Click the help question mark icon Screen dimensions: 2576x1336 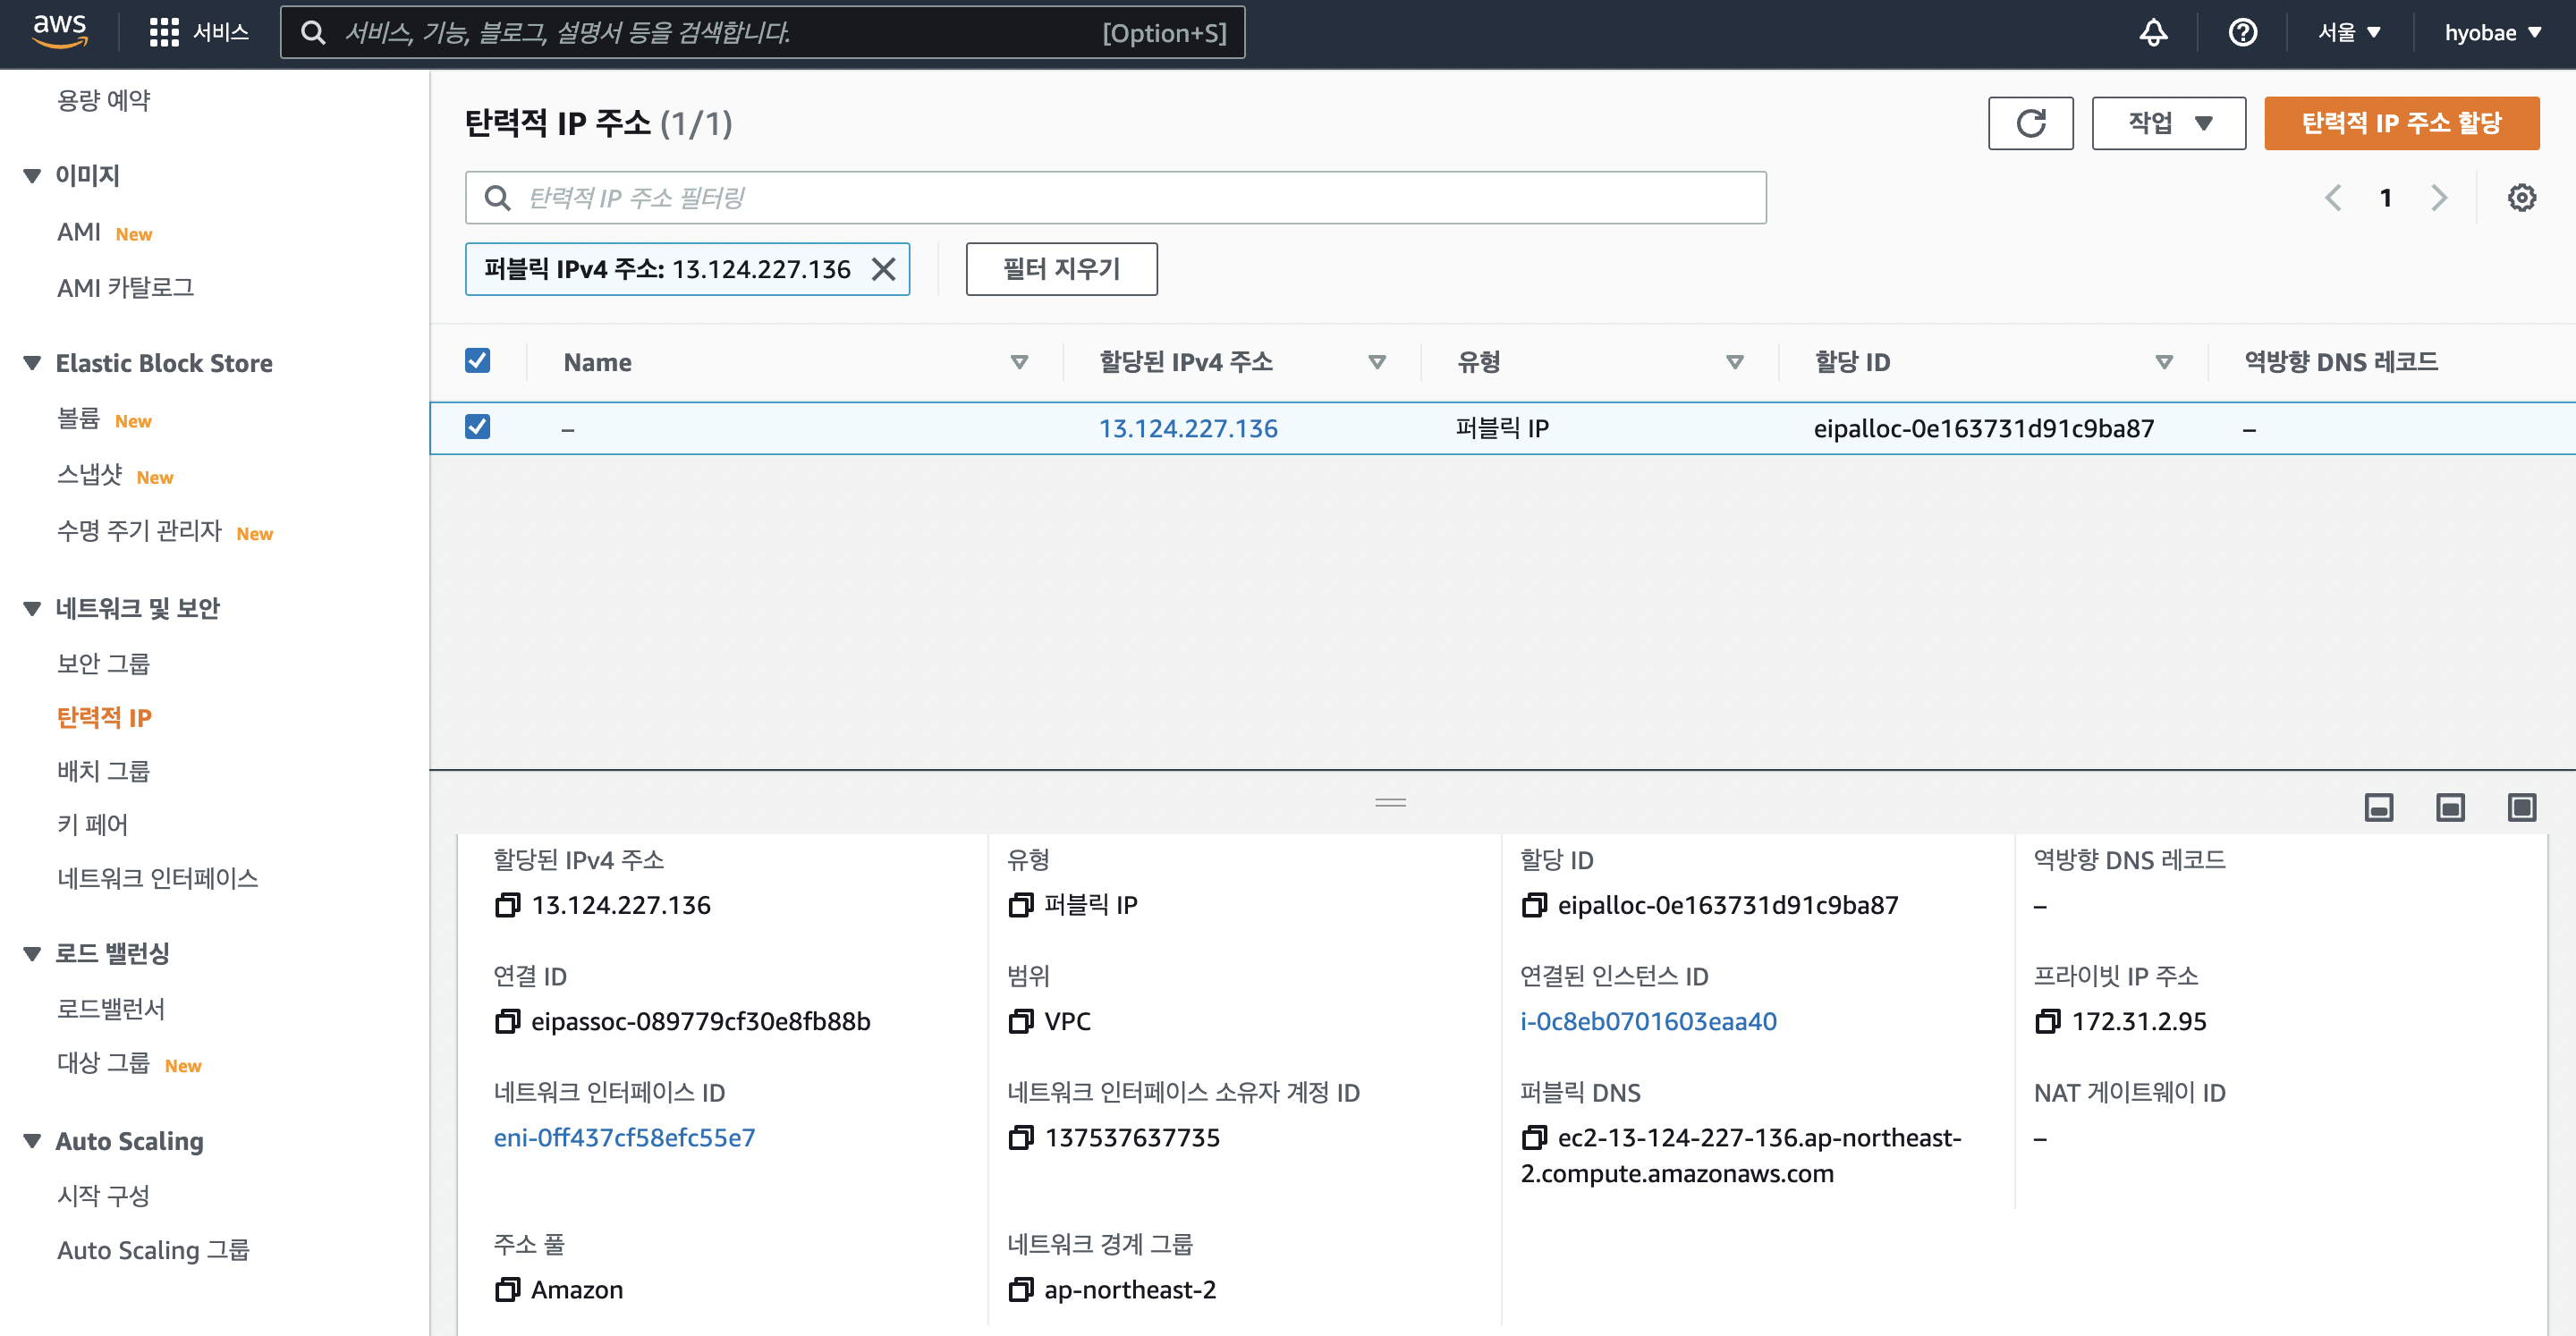pyautogui.click(x=2242, y=32)
